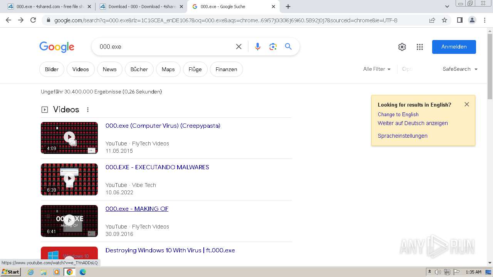Open the Chrome profile avatar icon

click(472, 20)
